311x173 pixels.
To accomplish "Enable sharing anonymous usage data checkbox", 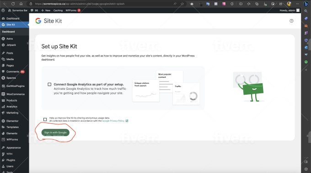I will point(45,119).
